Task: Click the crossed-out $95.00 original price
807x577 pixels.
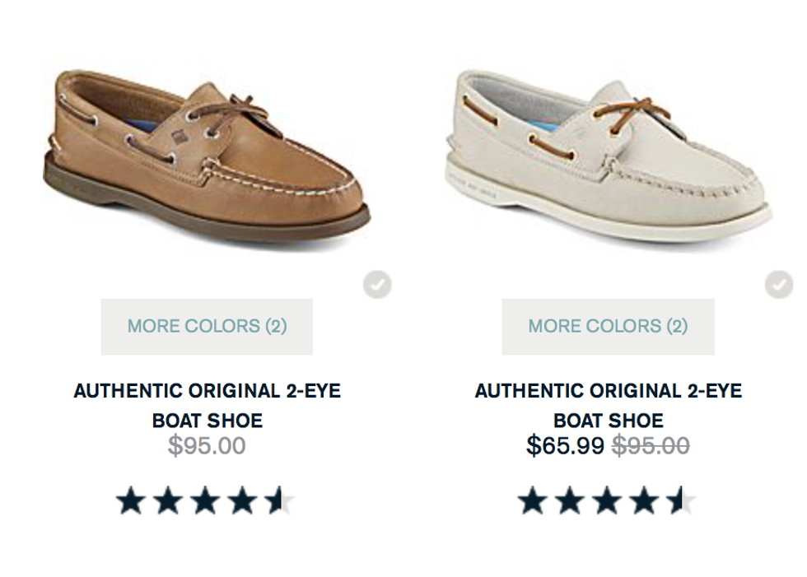Action: tap(651, 446)
